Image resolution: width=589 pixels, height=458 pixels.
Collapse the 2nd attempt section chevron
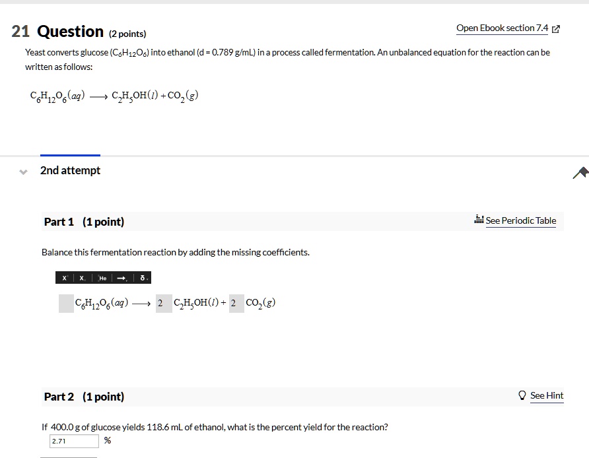coord(23,172)
